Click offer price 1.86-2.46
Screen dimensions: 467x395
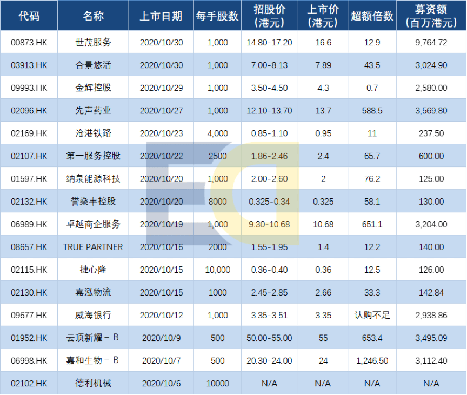point(270,156)
